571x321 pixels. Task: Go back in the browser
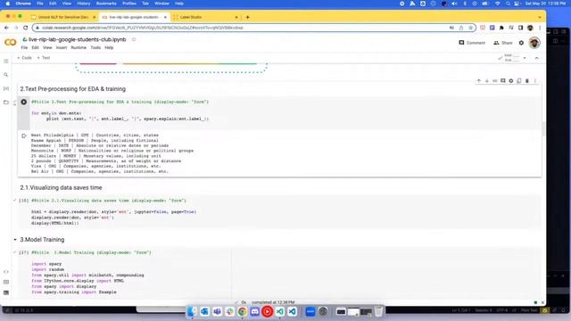(6, 28)
